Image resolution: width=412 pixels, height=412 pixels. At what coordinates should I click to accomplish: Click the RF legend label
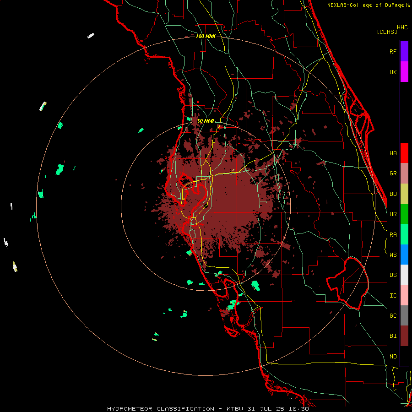(x=393, y=51)
